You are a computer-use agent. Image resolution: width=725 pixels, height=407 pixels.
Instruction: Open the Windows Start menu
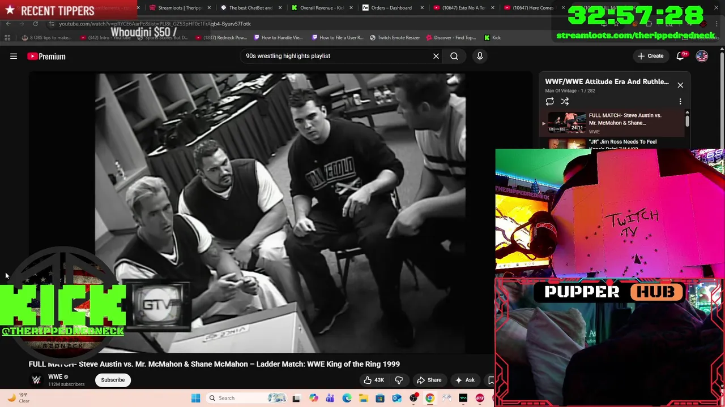[x=195, y=398]
